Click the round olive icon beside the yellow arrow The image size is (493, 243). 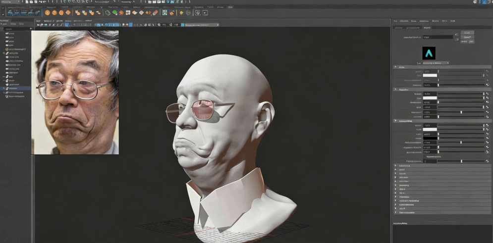(188, 12)
